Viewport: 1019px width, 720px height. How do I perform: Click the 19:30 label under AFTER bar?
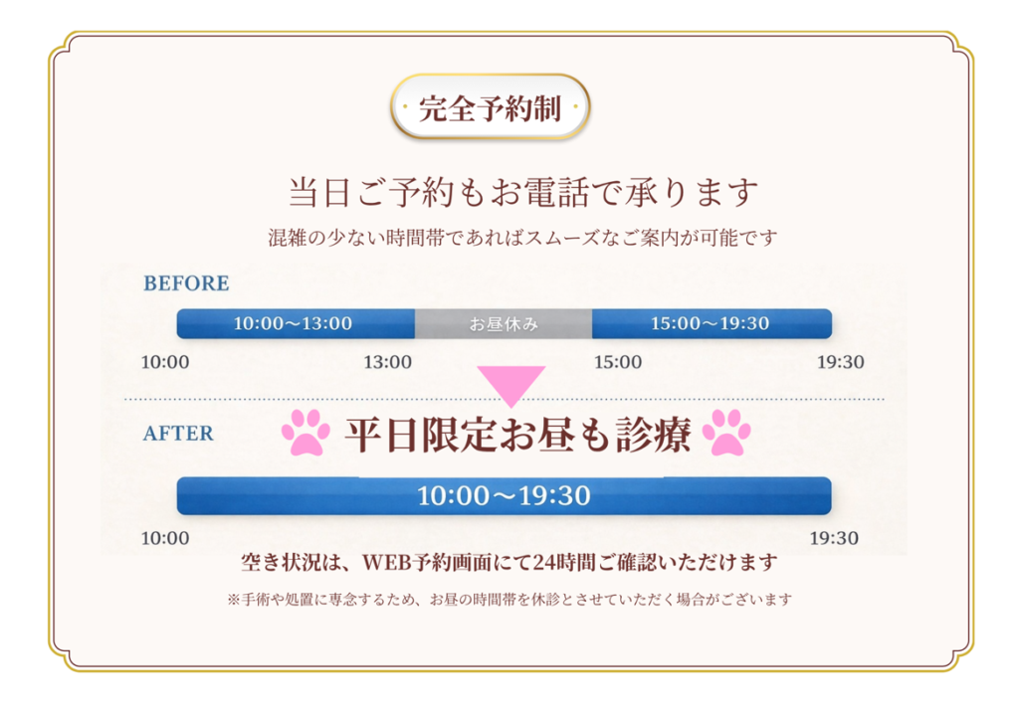pos(833,539)
